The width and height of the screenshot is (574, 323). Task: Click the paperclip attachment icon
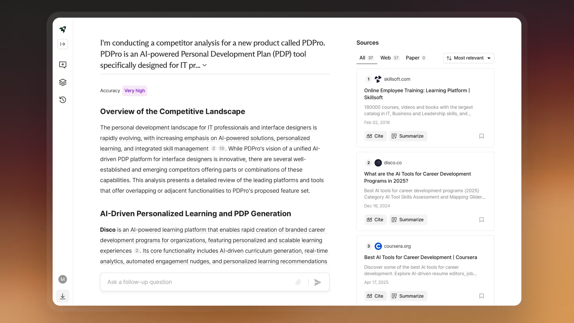[298, 282]
